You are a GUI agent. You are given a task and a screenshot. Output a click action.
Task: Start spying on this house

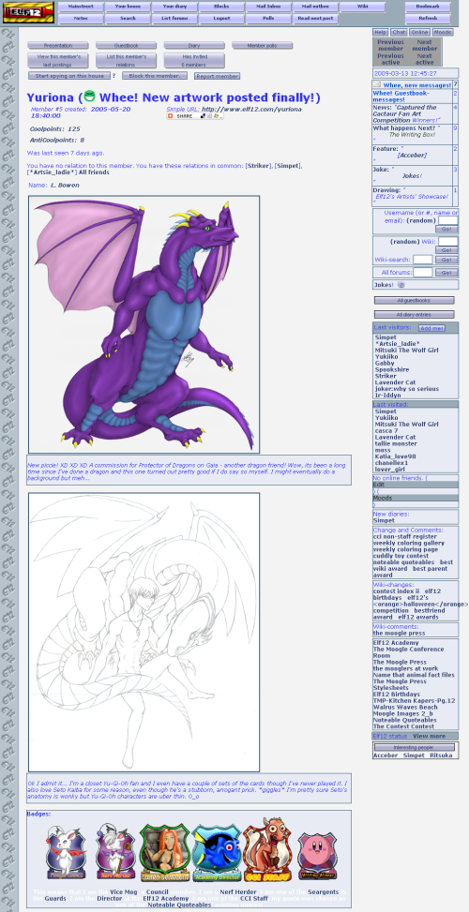pyautogui.click(x=69, y=76)
